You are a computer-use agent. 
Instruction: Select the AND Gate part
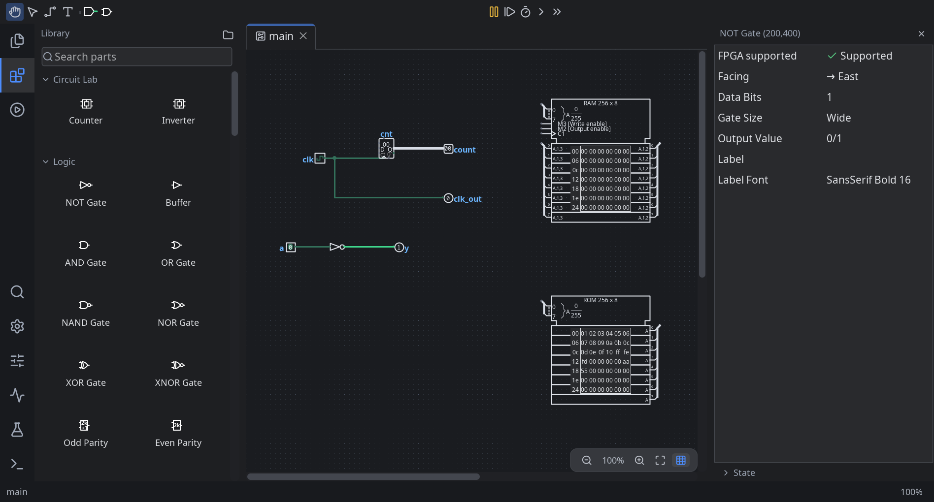[86, 253]
